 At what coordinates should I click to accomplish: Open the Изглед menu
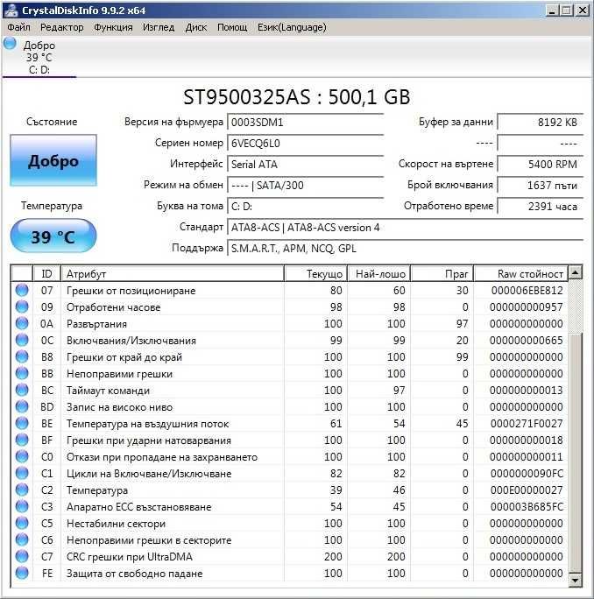(159, 27)
